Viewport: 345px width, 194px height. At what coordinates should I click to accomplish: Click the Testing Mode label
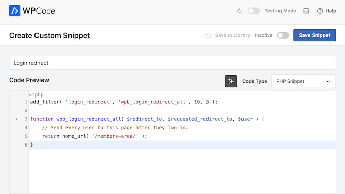280,11
